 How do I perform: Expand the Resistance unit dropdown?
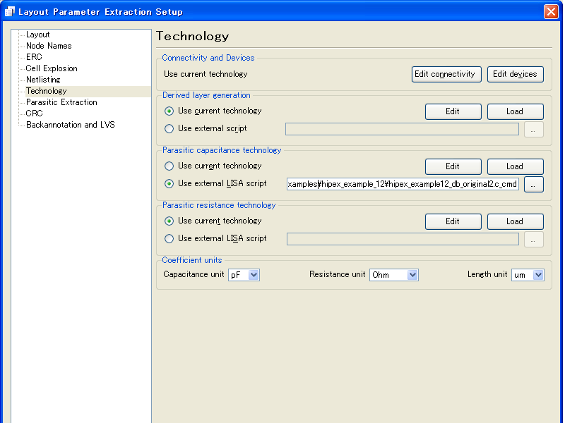[412, 275]
